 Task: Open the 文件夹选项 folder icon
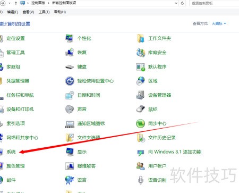coord(70,138)
